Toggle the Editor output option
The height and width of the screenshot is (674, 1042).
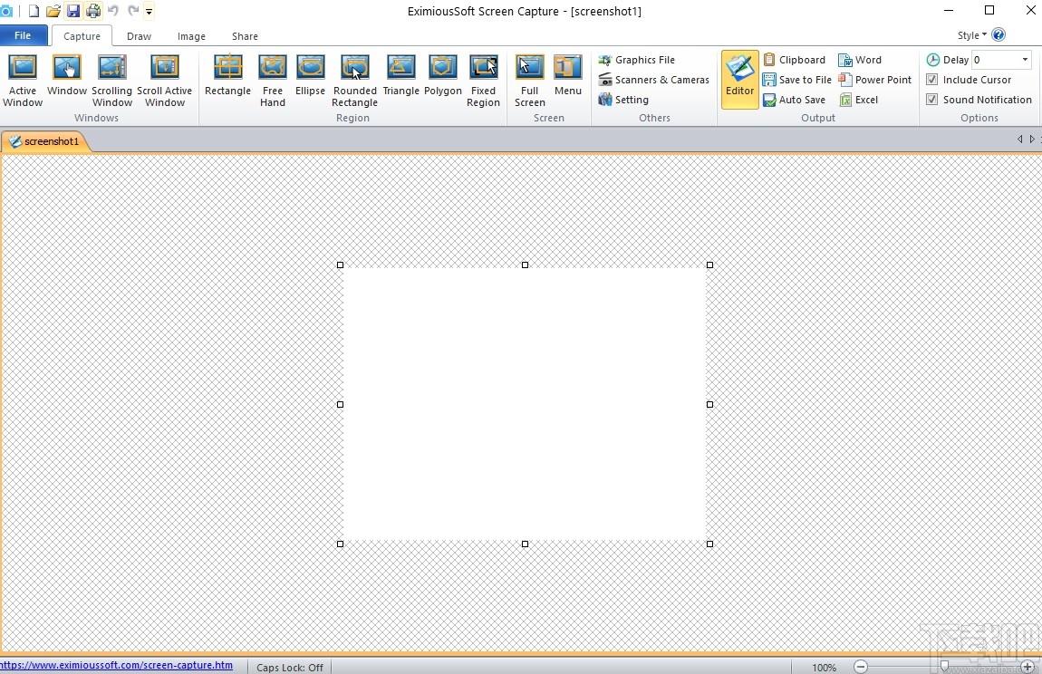coord(739,80)
